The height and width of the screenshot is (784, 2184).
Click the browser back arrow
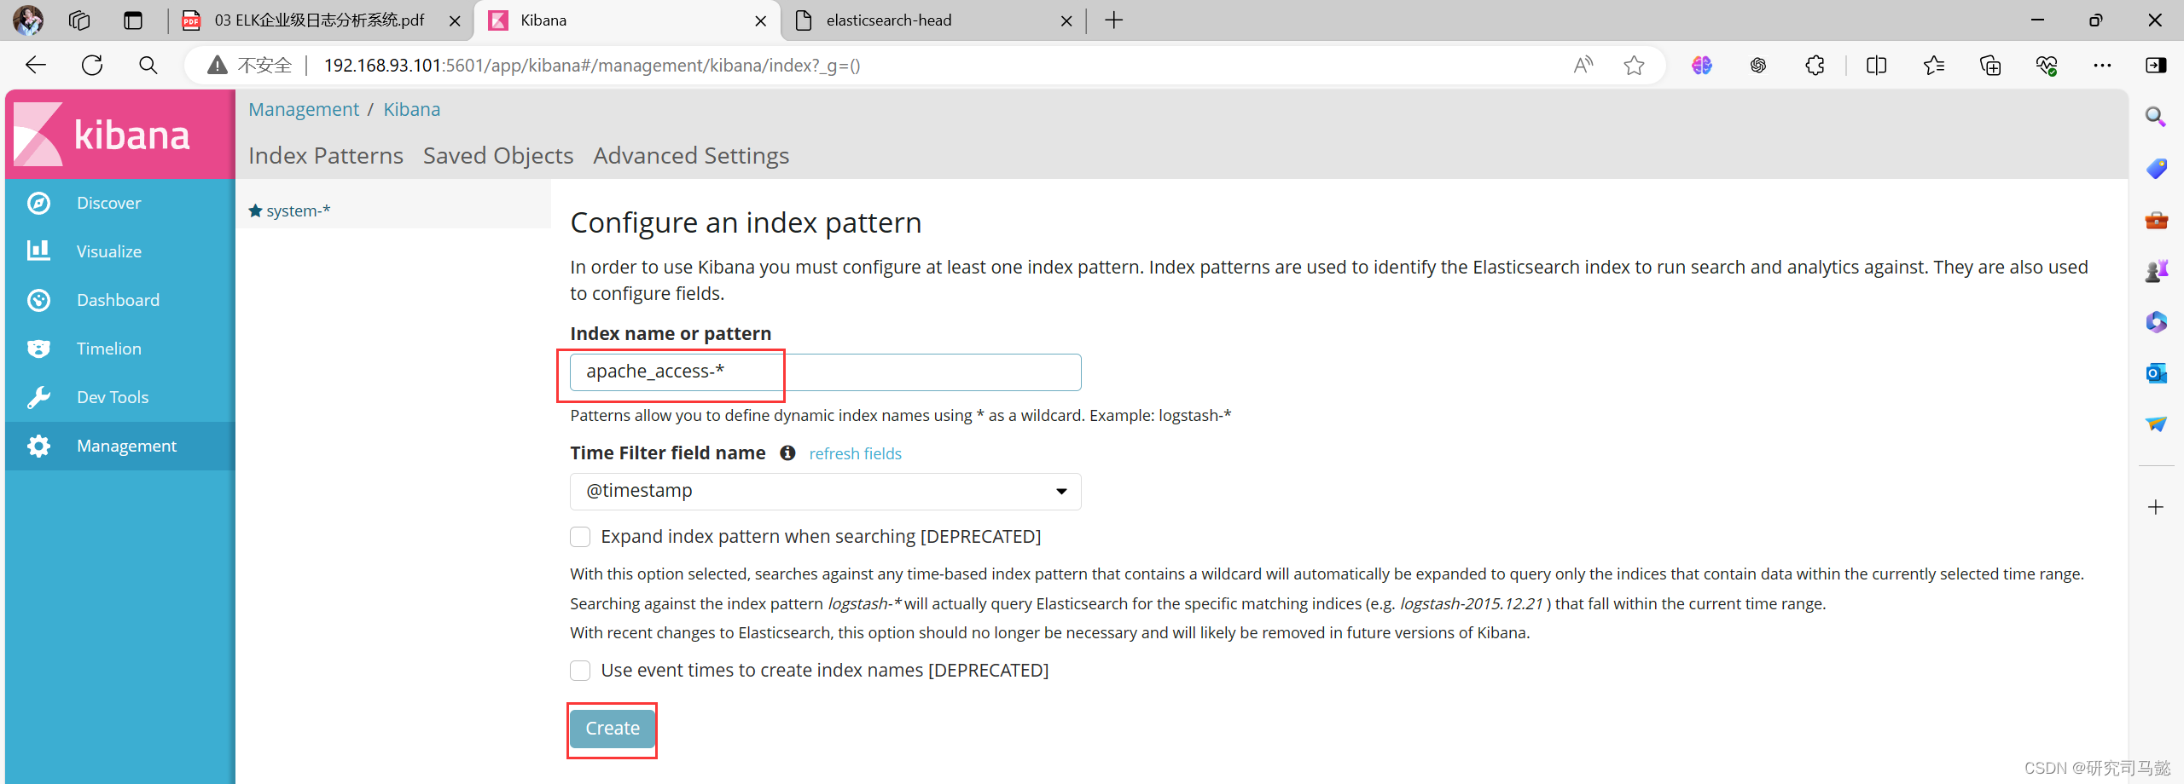tap(36, 66)
